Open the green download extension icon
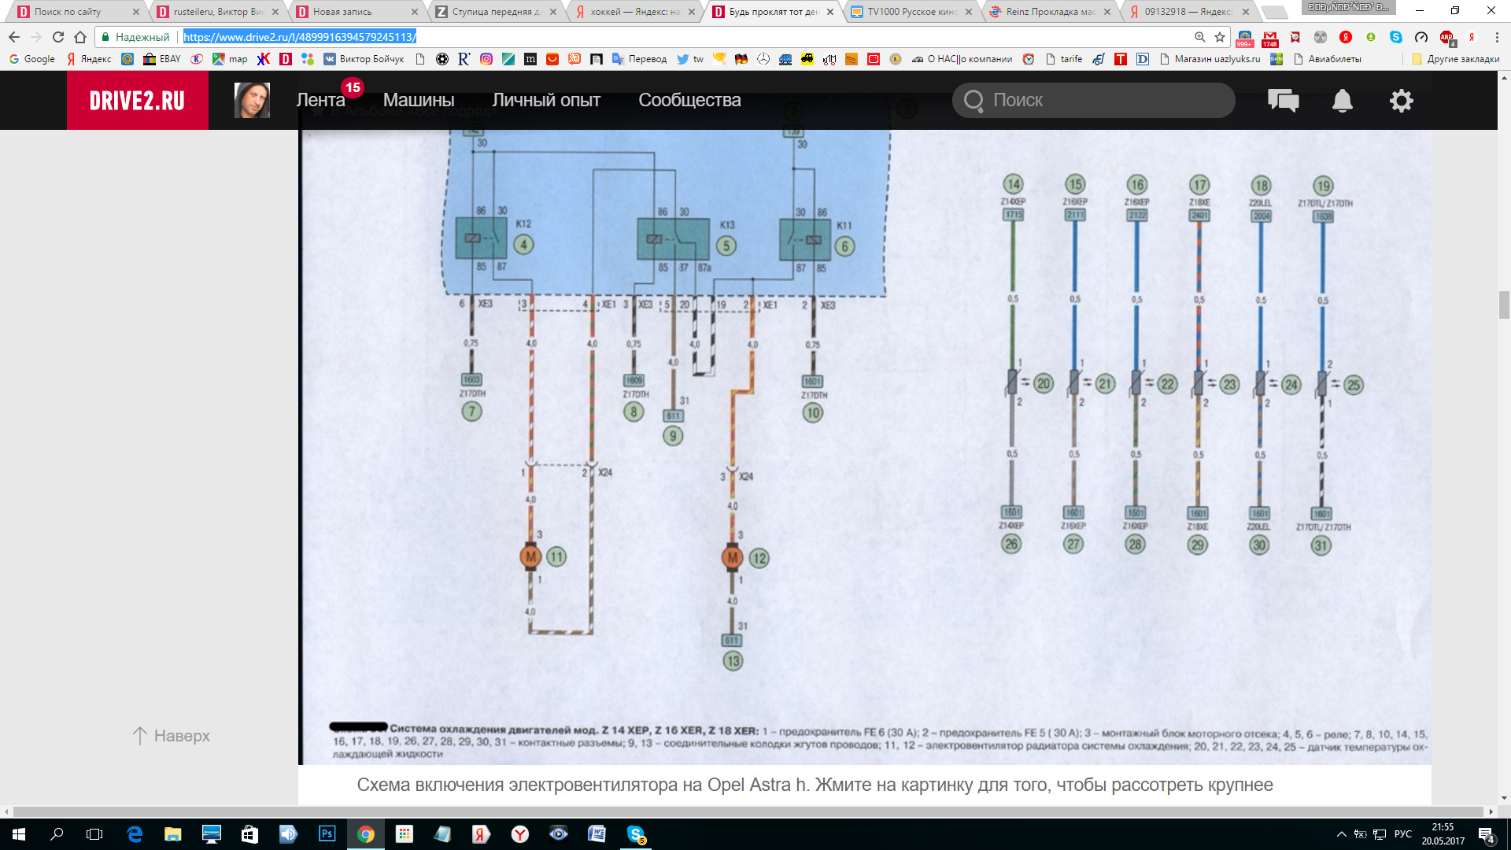This screenshot has height=850, width=1511. coord(1371,37)
